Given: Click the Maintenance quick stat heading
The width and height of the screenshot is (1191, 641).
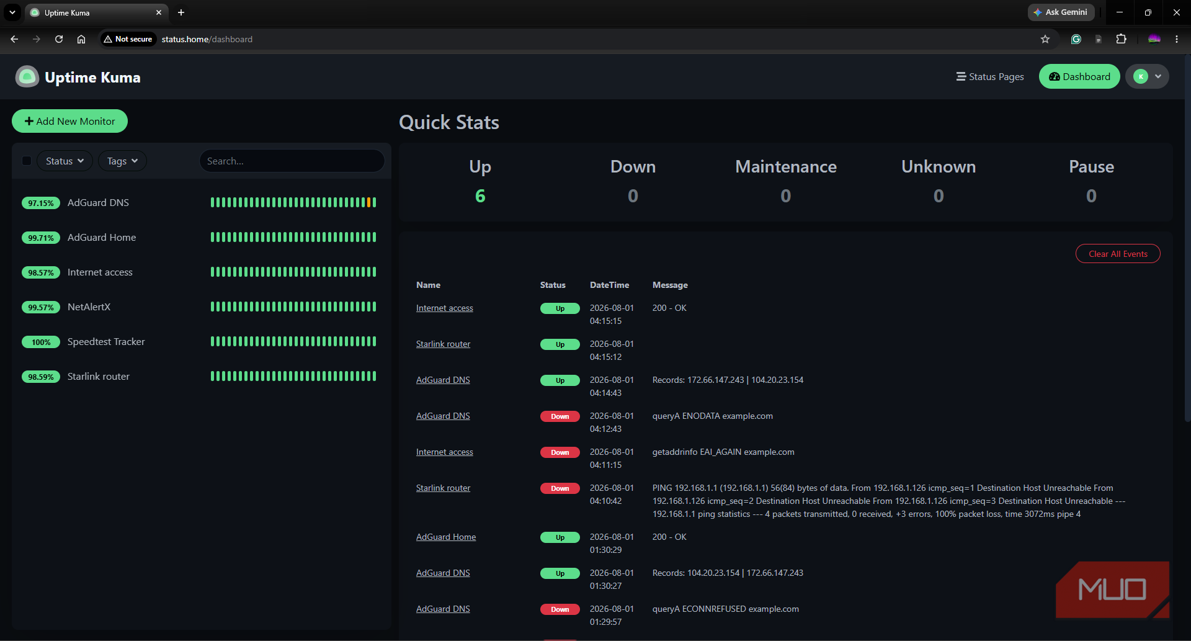Looking at the screenshot, I should click(x=786, y=166).
